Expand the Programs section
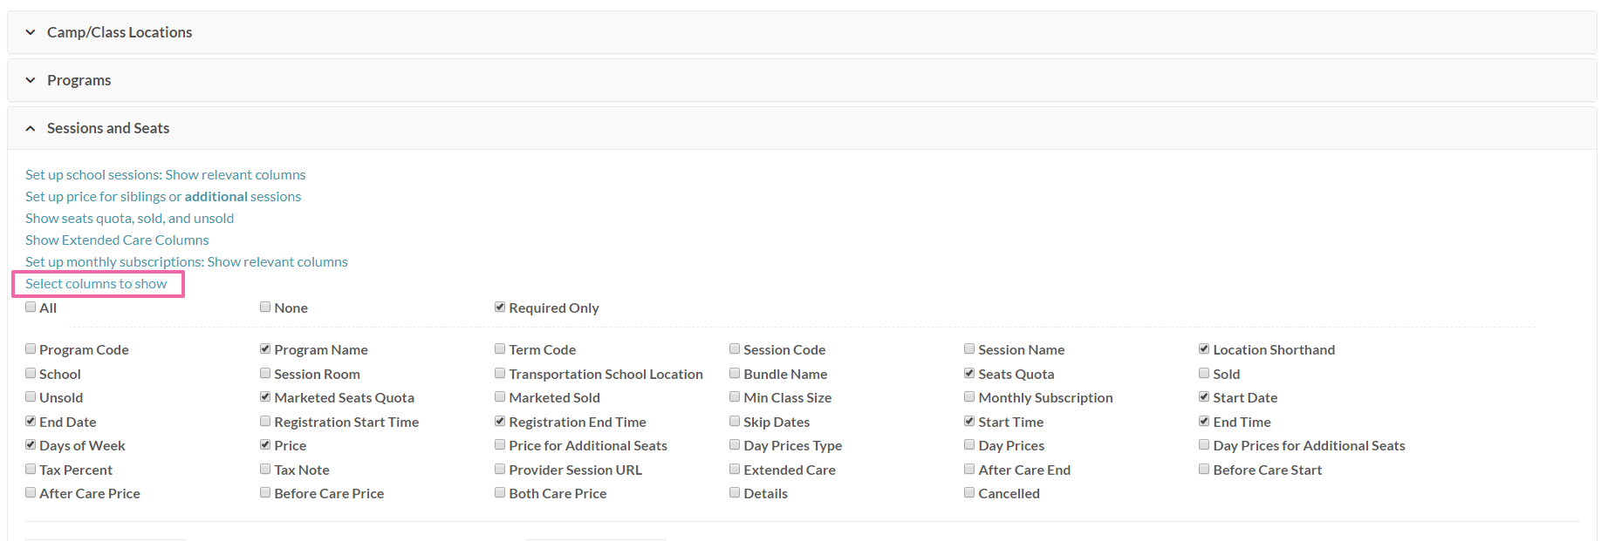This screenshot has width=1608, height=541. pyautogui.click(x=79, y=79)
